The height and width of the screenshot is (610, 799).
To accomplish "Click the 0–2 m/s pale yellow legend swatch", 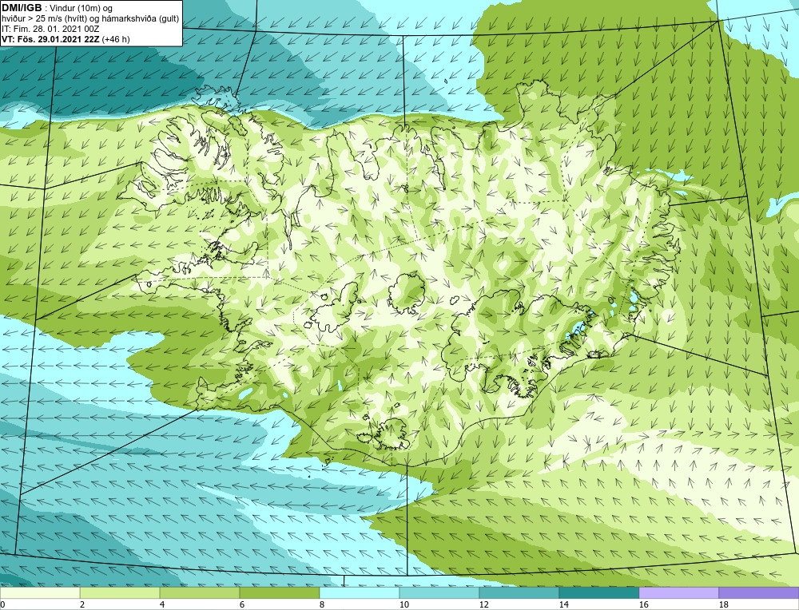I will (x=40, y=592).
